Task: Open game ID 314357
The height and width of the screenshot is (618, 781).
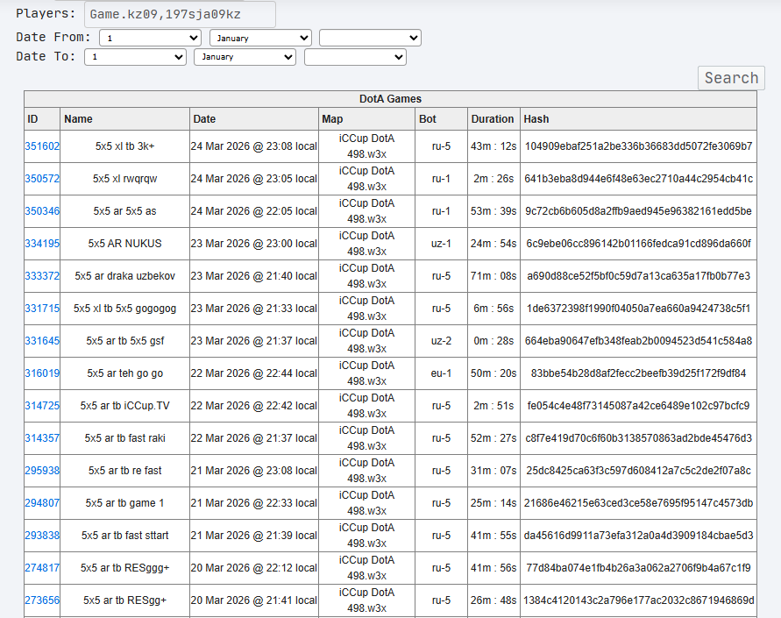Action: click(x=42, y=438)
